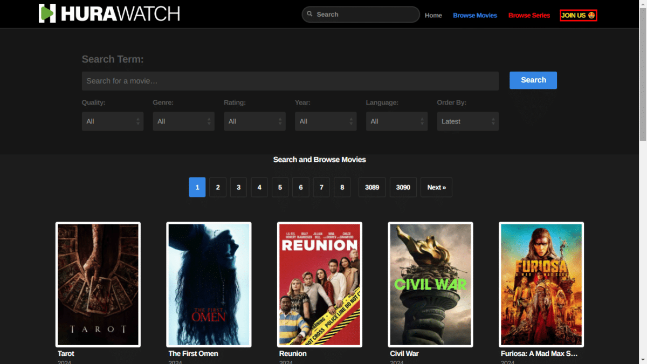Open the Genre filter dropdown
This screenshot has height=364, width=647.
183,121
